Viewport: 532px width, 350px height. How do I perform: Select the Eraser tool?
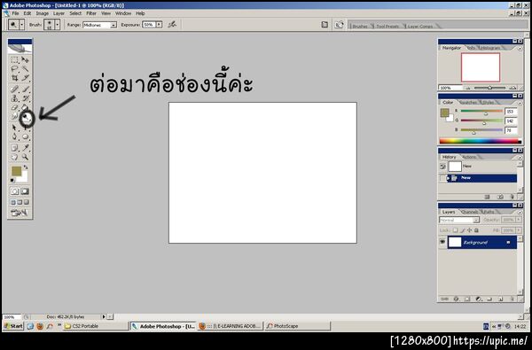tap(14, 107)
